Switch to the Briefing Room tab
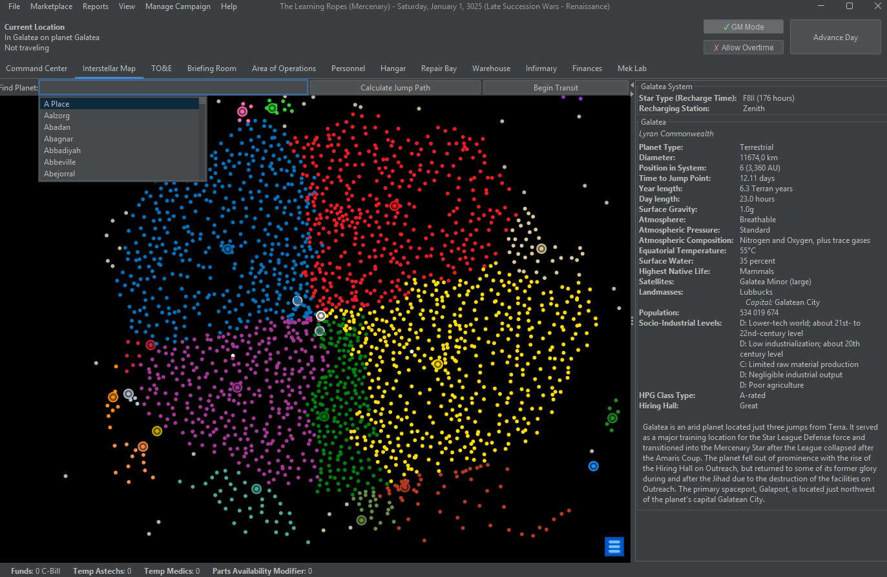This screenshot has height=577, width=887. tap(211, 68)
